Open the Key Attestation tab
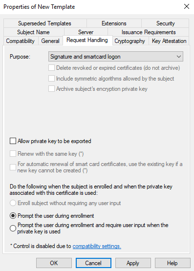 [x=169, y=41]
